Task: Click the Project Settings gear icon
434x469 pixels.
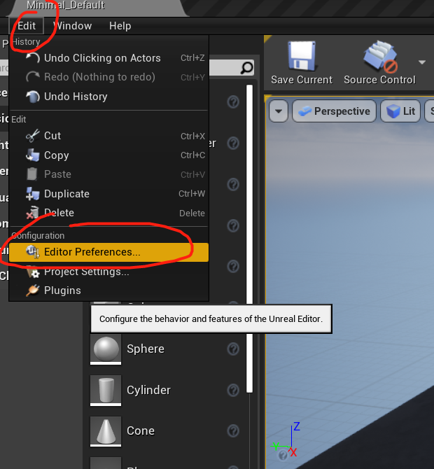Action: click(33, 272)
